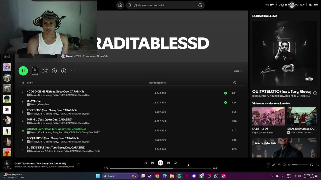321x180 pixels.
Task: Toggle shuffle in the bottom player controls
Action: click(x=146, y=163)
